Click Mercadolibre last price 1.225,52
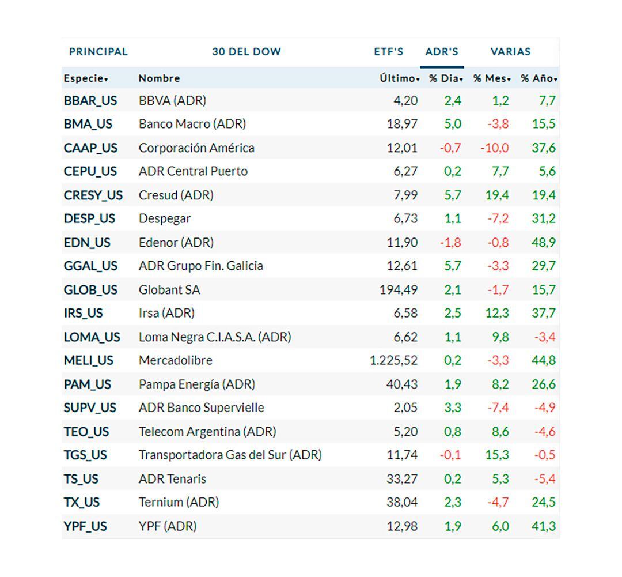This screenshot has width=622, height=577. [x=393, y=360]
